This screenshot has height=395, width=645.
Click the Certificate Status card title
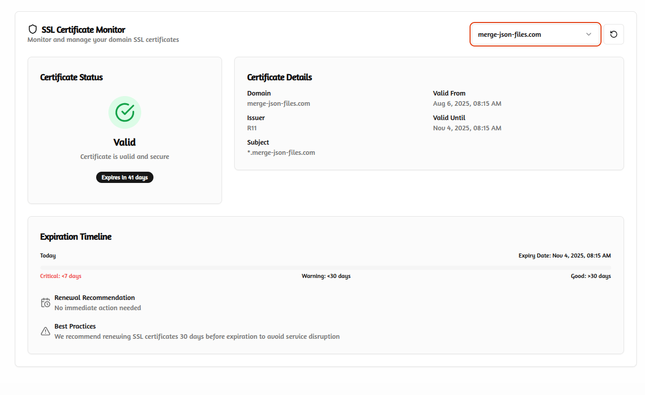coord(72,77)
